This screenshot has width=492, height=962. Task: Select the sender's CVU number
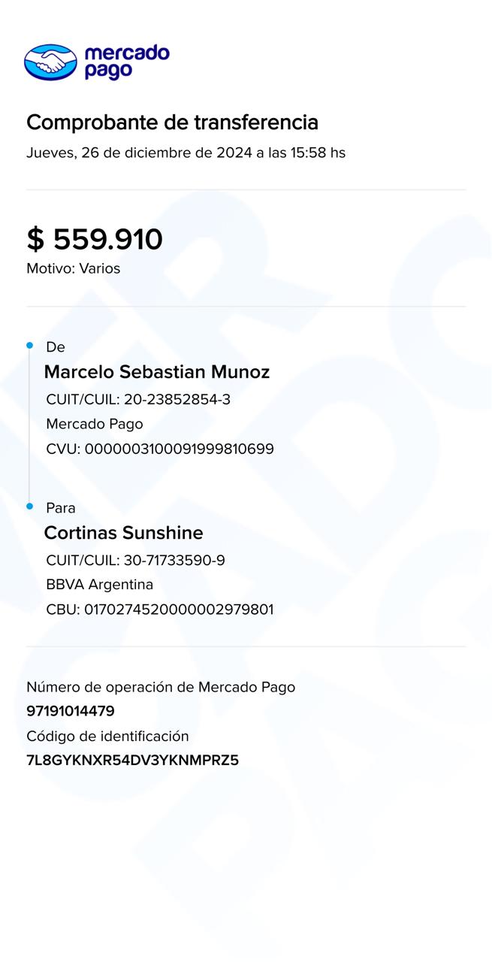(x=160, y=449)
